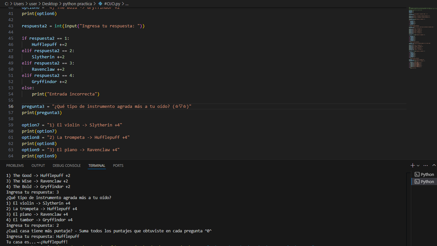Click line number 43 in gutter
This screenshot has height=246, width=437.
pos(11,26)
